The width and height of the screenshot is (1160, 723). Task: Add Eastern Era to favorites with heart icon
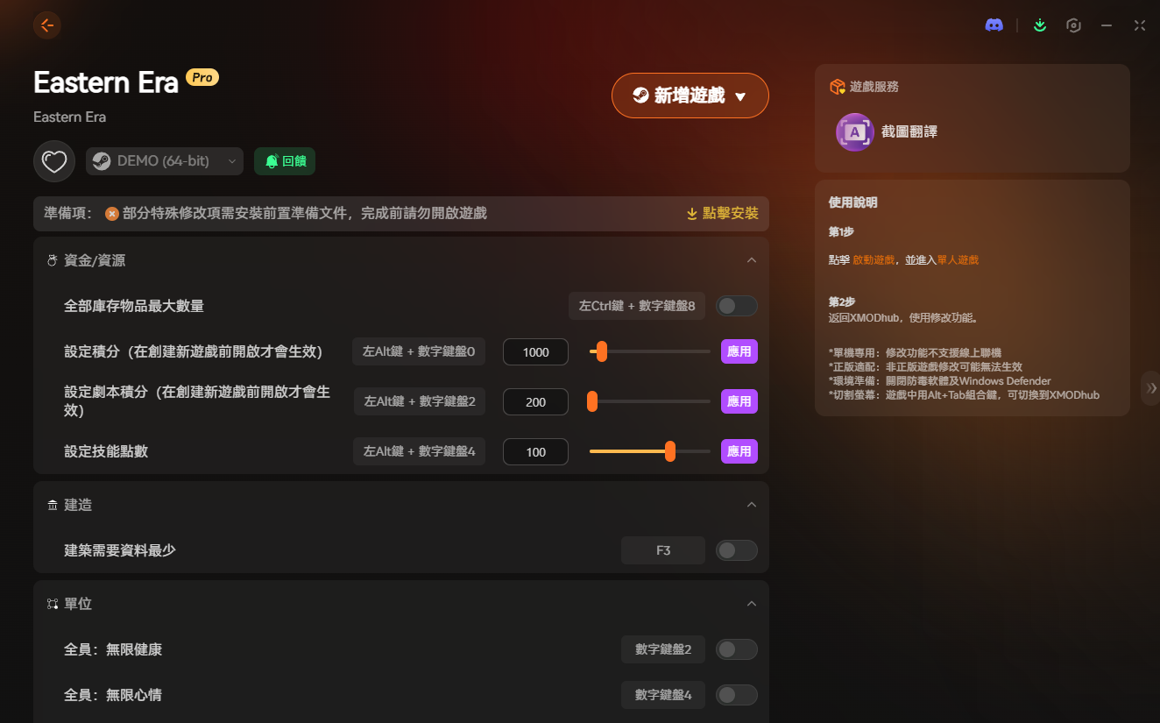54,161
